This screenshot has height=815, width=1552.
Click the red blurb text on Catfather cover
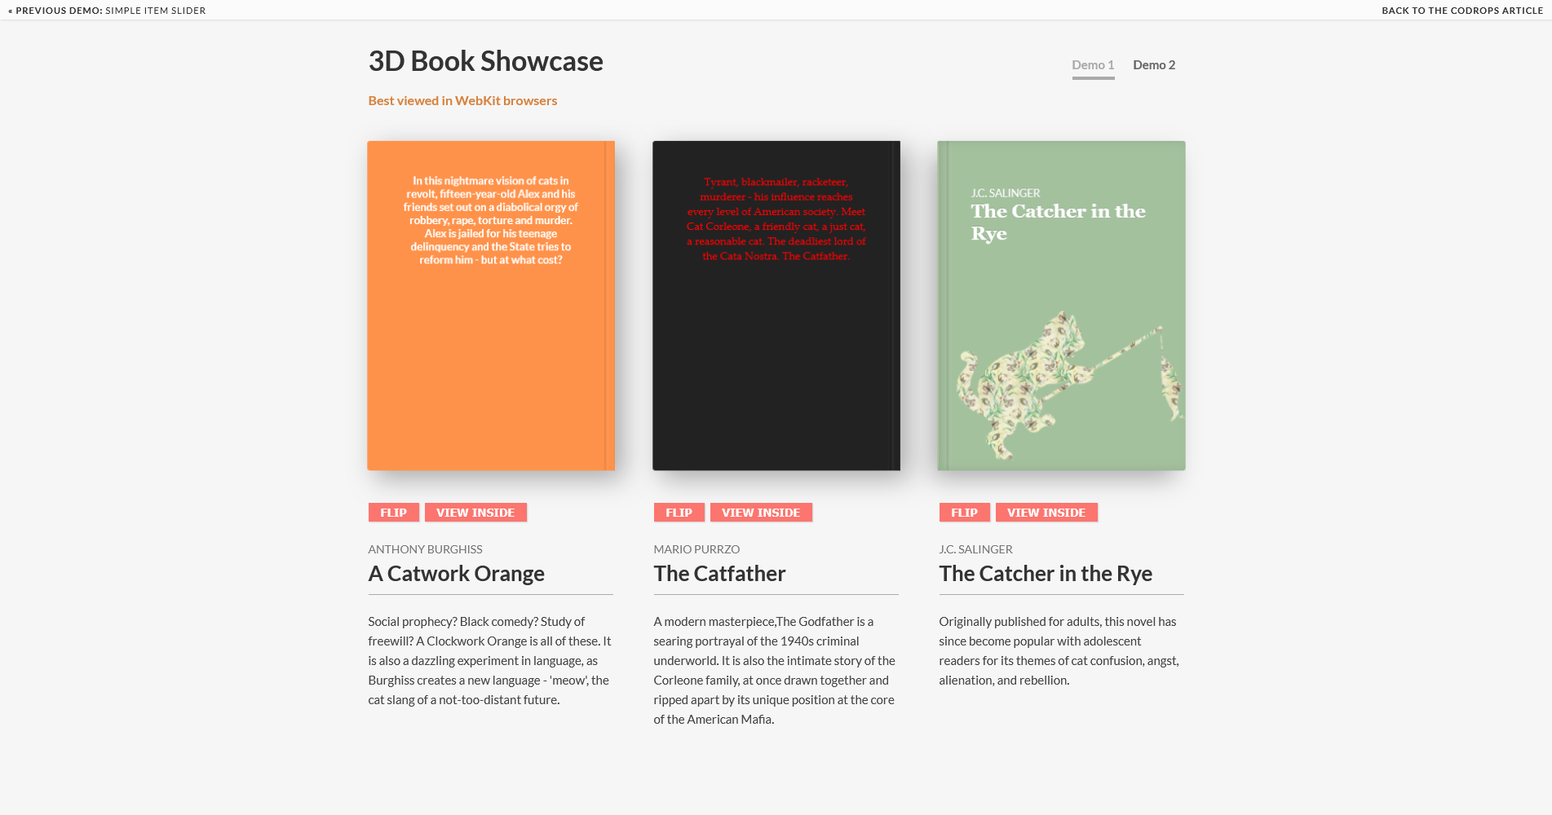[776, 219]
